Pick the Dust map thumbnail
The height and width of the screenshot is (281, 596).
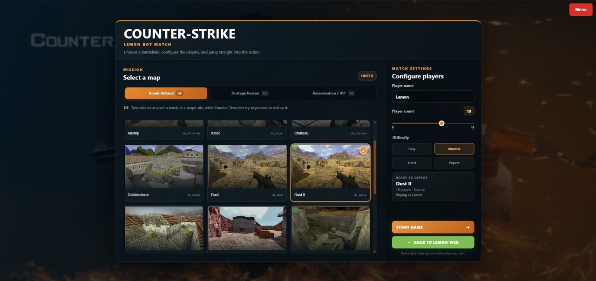[x=247, y=166]
